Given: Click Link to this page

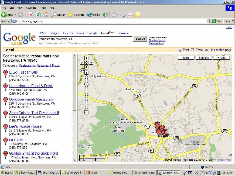Looking at the screenshot, I should point(218,50).
